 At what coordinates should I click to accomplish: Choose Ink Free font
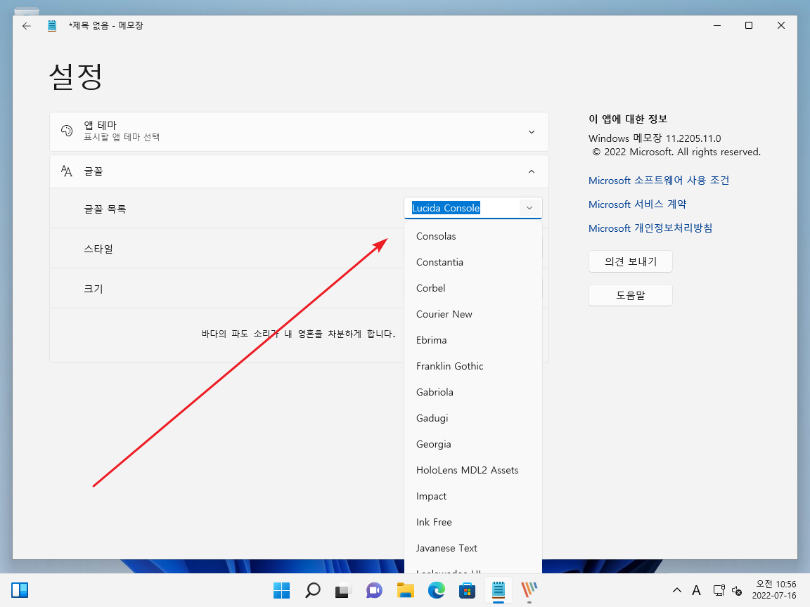(x=473, y=523)
